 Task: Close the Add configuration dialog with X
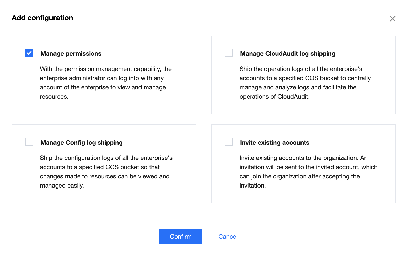[x=392, y=19]
